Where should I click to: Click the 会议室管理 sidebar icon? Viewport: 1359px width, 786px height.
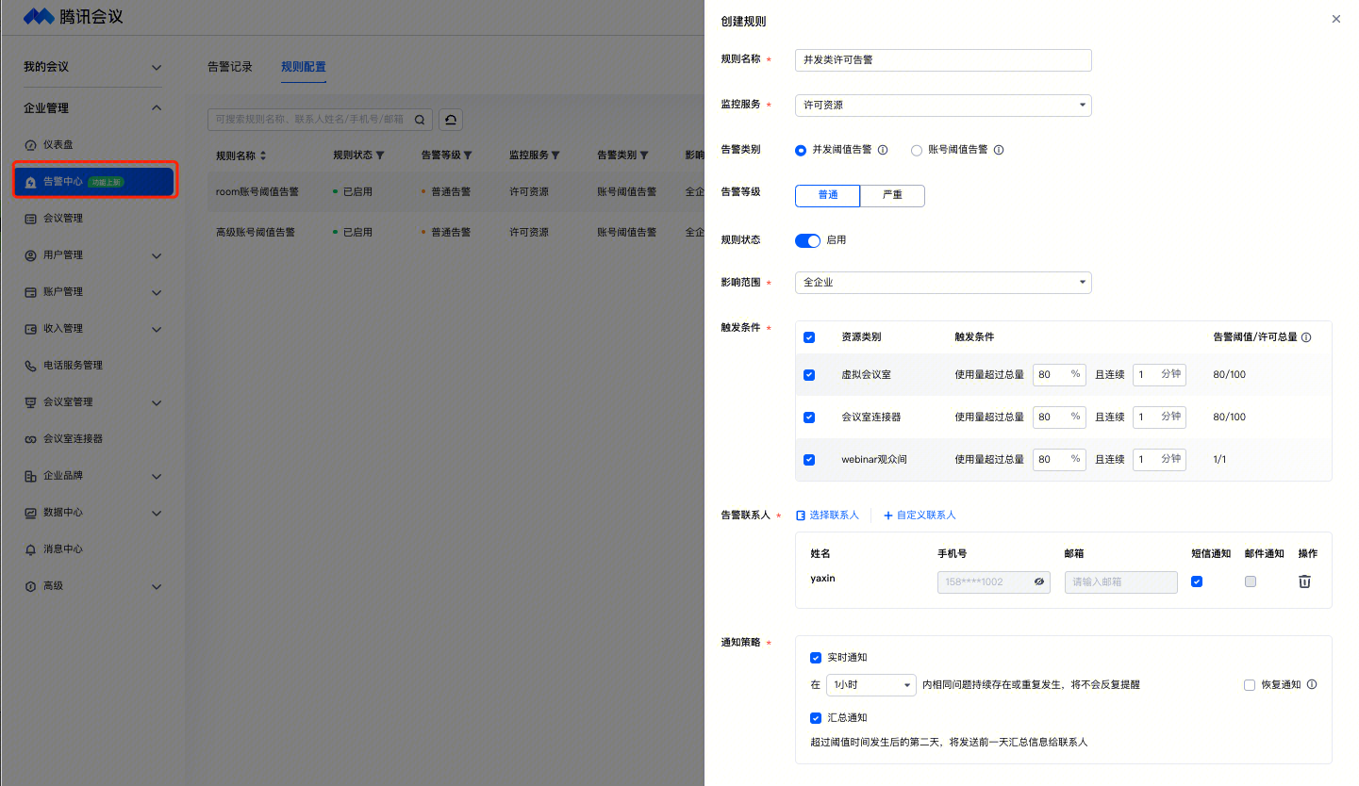pos(31,402)
